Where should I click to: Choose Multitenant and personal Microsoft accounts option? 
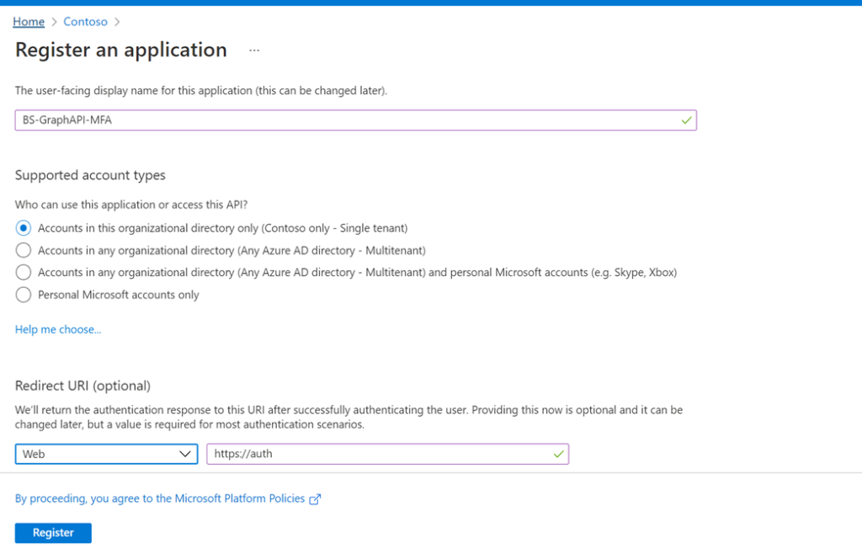(24, 272)
